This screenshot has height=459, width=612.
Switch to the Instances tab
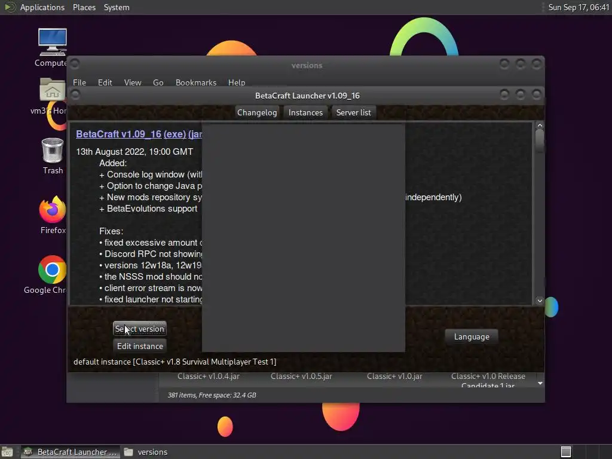[305, 112]
